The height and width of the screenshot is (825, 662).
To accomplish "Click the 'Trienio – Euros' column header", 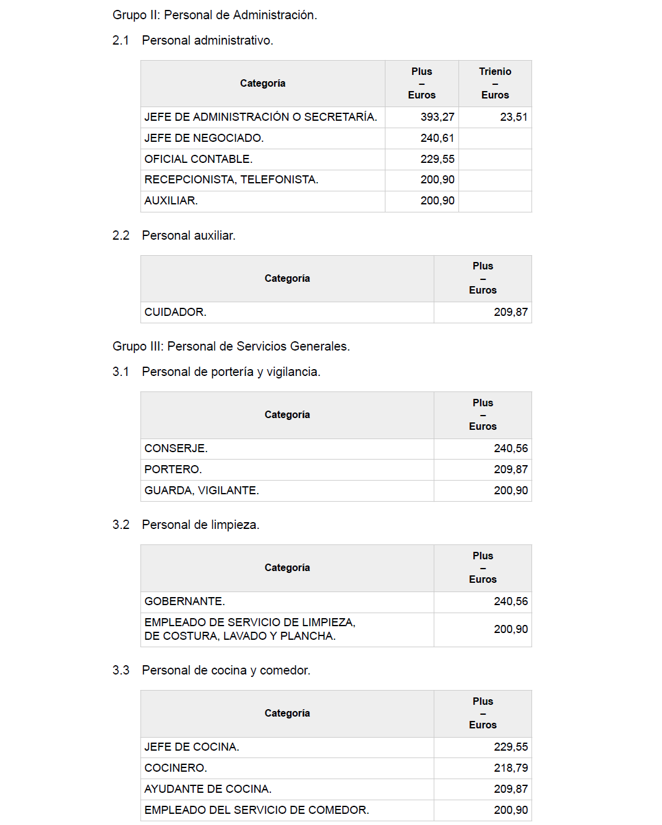I will click(495, 83).
